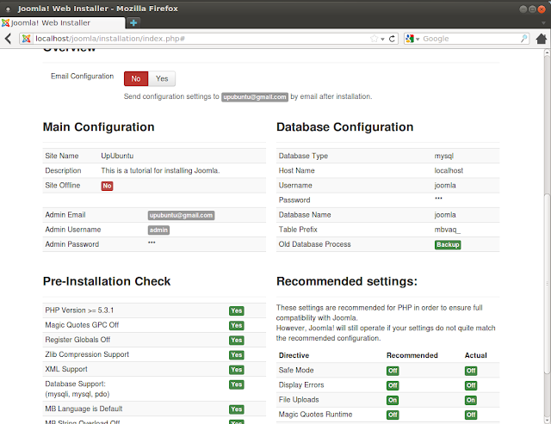
Task: Open the tab list dropdown arrow
Action: click(x=543, y=23)
